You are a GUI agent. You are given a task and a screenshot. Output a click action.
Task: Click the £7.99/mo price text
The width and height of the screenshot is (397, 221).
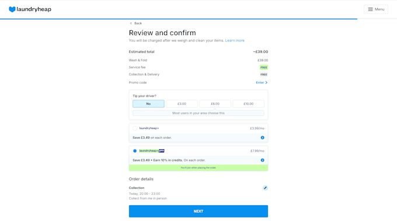257,151
